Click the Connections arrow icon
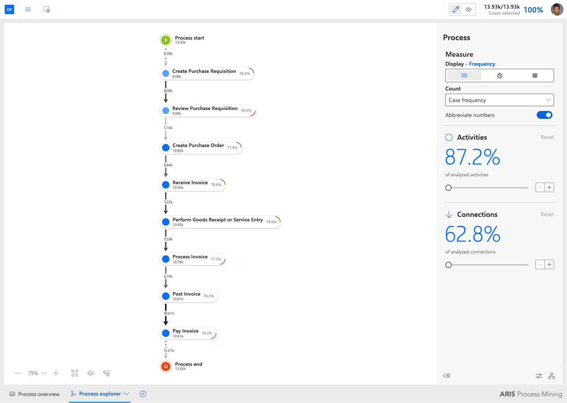This screenshot has height=403, width=567. tap(448, 214)
